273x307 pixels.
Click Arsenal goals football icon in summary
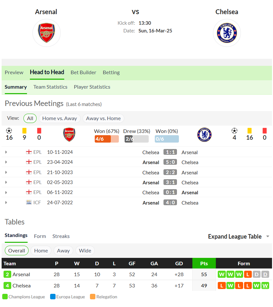coord(9,131)
